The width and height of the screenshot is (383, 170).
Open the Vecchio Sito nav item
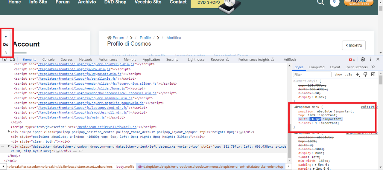tap(148, 2)
